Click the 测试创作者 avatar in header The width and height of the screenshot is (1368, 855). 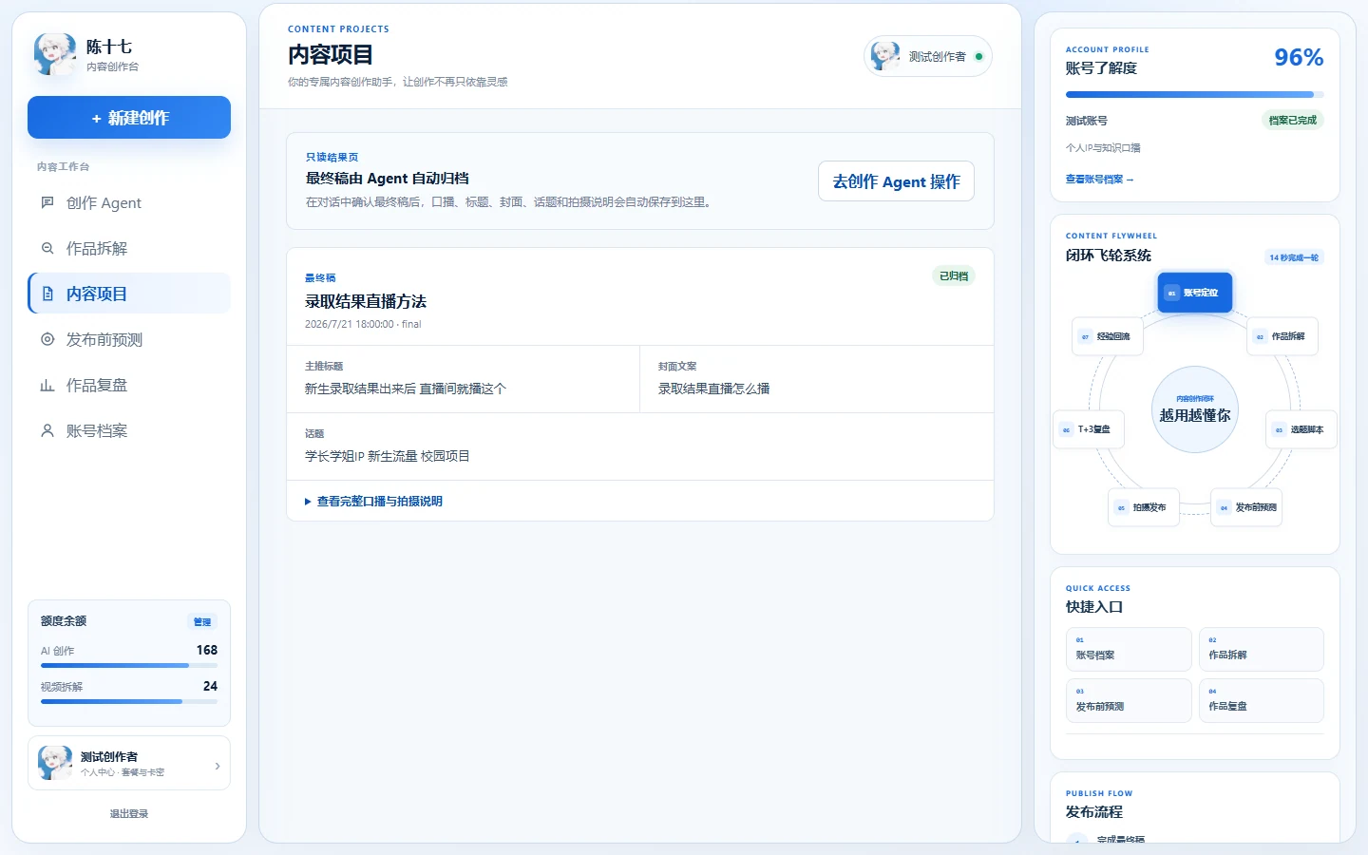tap(885, 56)
